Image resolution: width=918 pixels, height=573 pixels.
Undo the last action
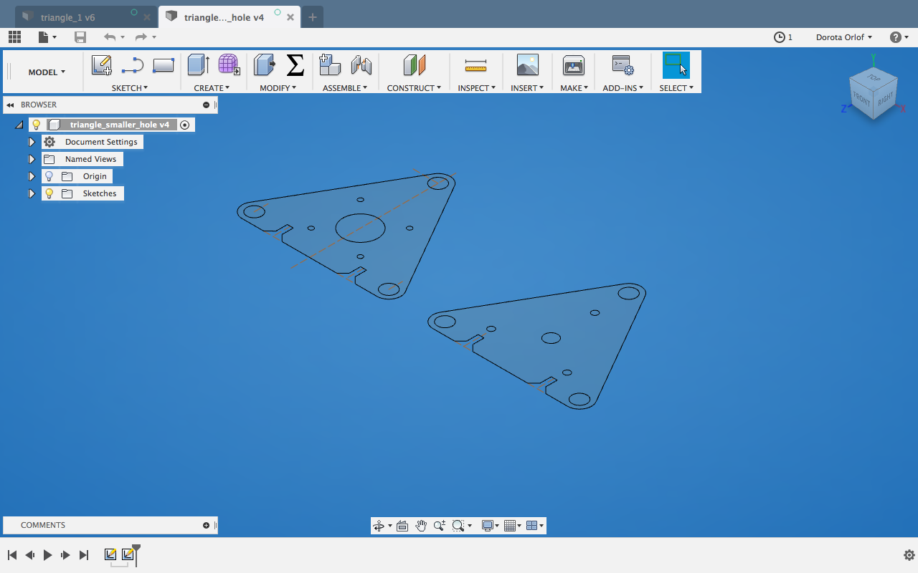110,37
